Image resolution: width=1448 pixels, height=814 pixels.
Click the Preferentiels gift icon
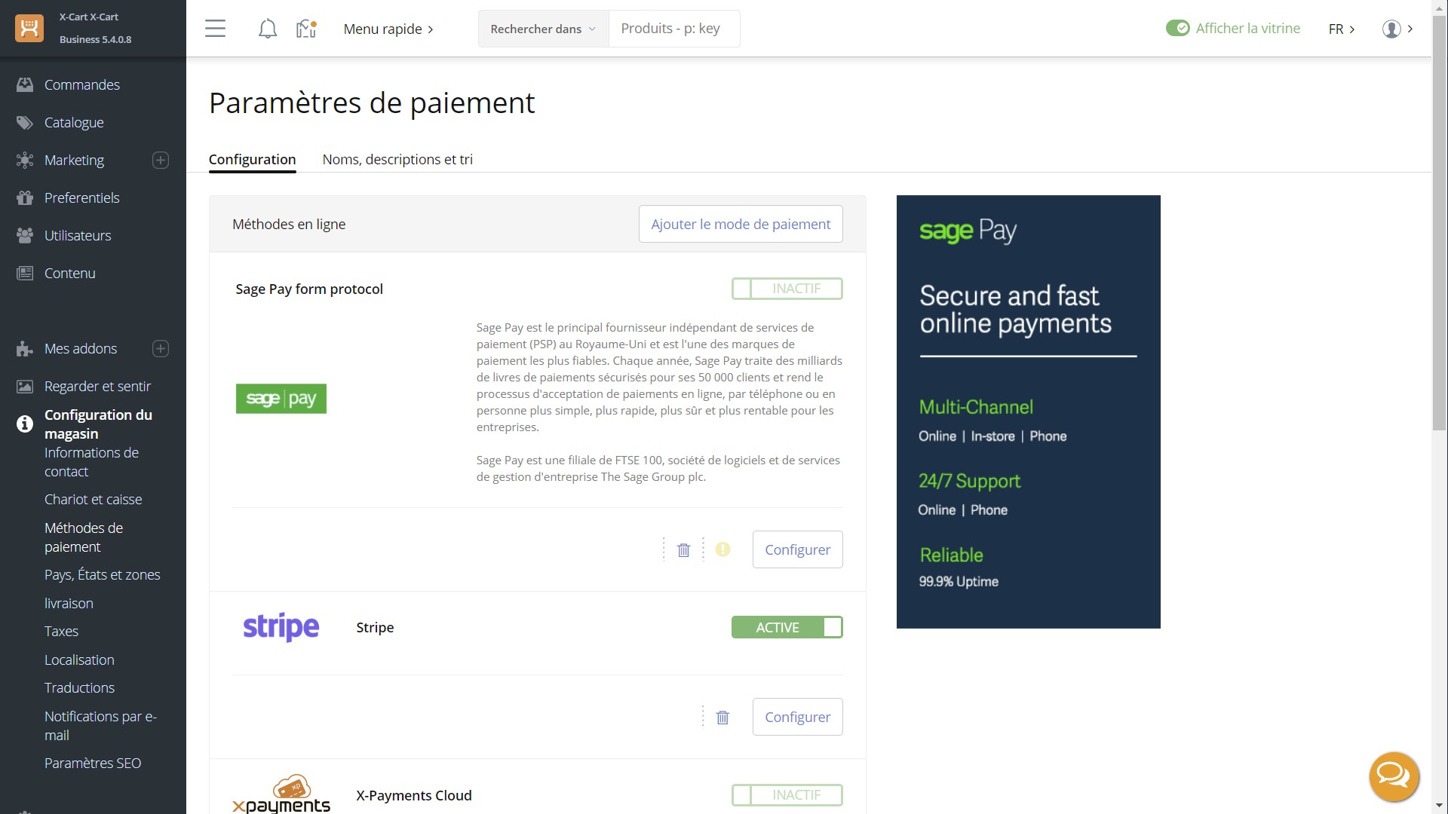coord(25,197)
